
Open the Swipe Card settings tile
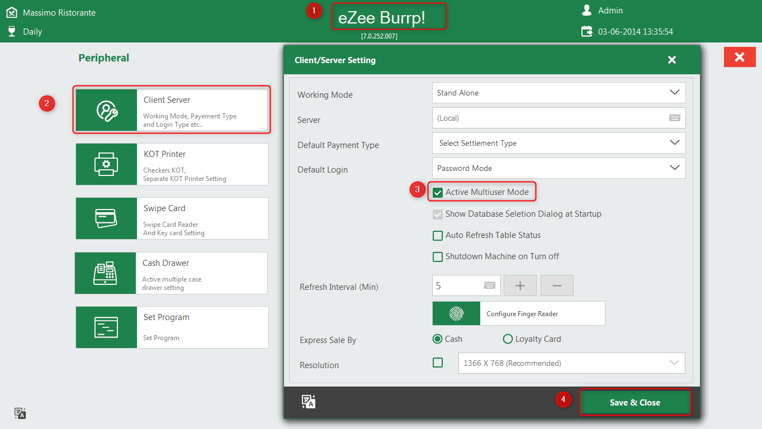pyautogui.click(x=172, y=218)
